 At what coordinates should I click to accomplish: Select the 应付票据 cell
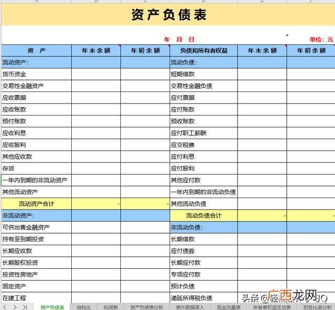tap(204, 98)
